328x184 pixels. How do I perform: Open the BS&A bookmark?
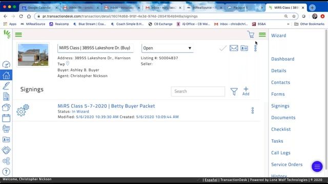coord(259,24)
